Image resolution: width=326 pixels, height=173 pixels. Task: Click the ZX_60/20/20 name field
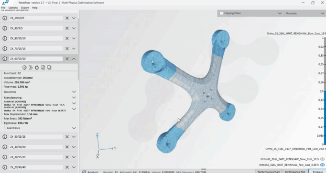point(36,59)
